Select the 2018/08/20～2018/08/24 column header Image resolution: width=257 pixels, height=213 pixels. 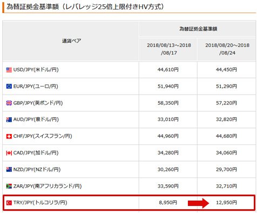point(227,49)
